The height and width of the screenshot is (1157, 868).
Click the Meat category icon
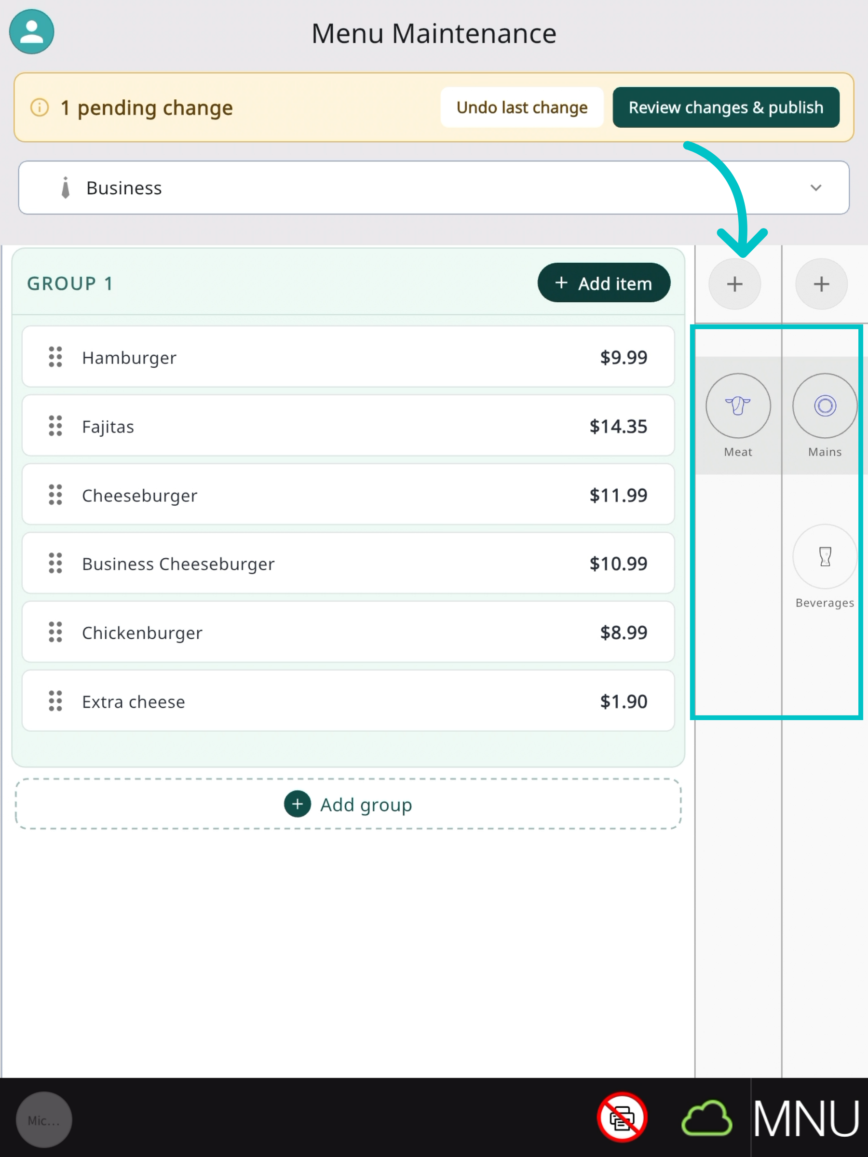[738, 405]
